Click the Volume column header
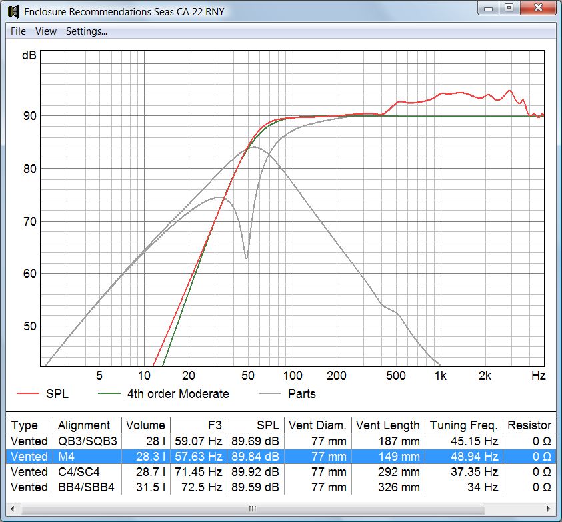Screen dimensions: 562x522 pos(146,425)
